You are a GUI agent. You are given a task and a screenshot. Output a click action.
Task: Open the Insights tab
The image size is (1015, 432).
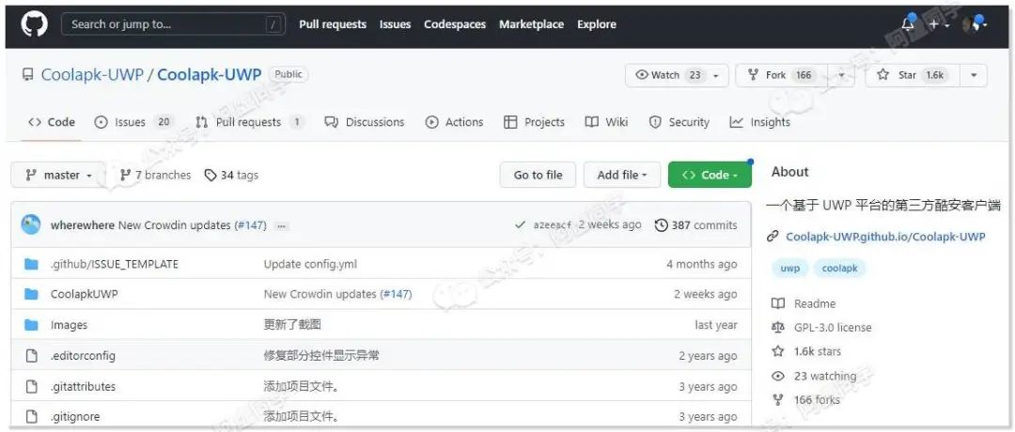point(760,122)
